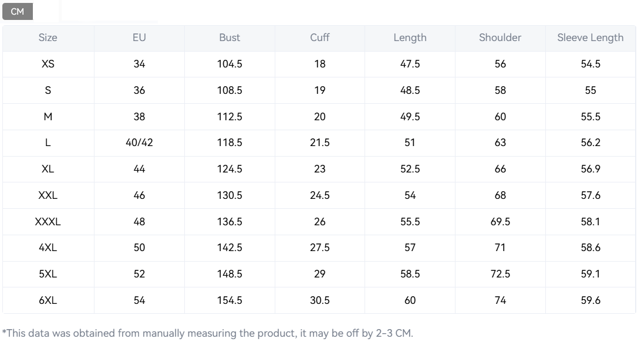Click the bust value 124.5 cell
The width and height of the screenshot is (641, 342).
tap(230, 169)
